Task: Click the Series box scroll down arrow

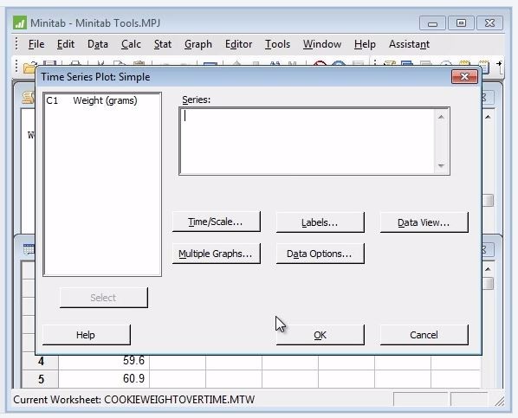Action: [x=441, y=166]
